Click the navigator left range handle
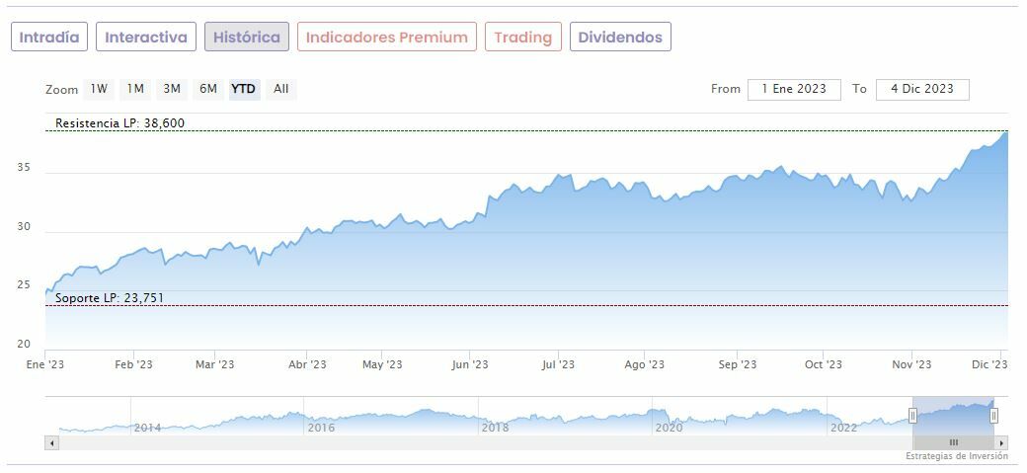Image resolution: width=1027 pixels, height=473 pixels. pos(914,416)
